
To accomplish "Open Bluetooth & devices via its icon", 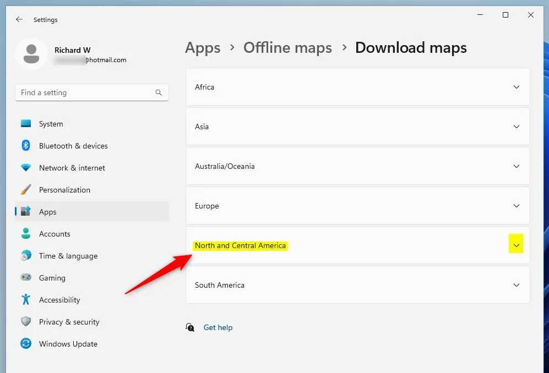I will coord(26,146).
